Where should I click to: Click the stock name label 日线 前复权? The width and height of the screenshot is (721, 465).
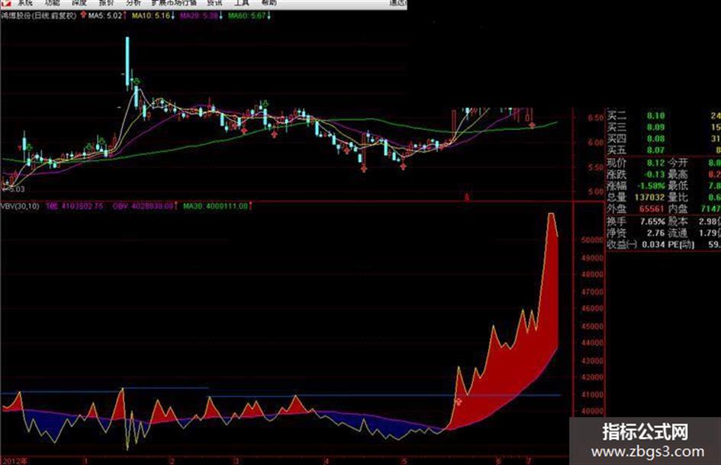tap(39, 16)
